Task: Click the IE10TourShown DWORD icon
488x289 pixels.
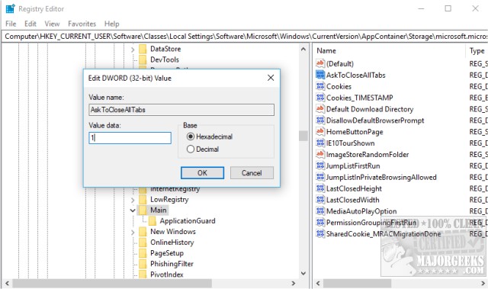Action: (x=320, y=143)
